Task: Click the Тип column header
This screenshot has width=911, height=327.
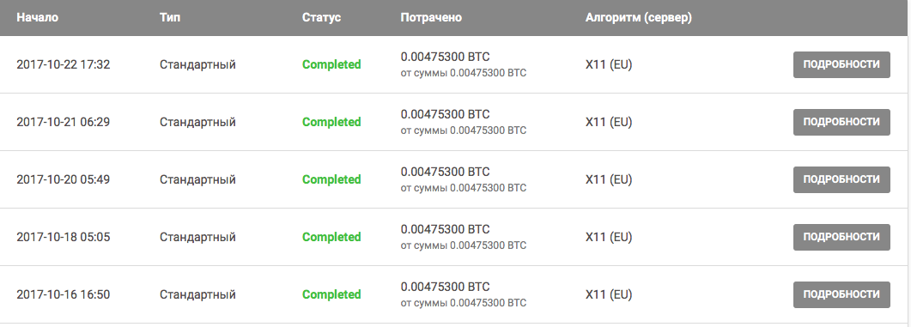Action: [x=170, y=17]
